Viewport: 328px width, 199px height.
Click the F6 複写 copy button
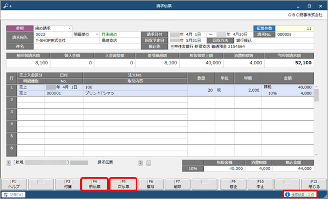151,184
